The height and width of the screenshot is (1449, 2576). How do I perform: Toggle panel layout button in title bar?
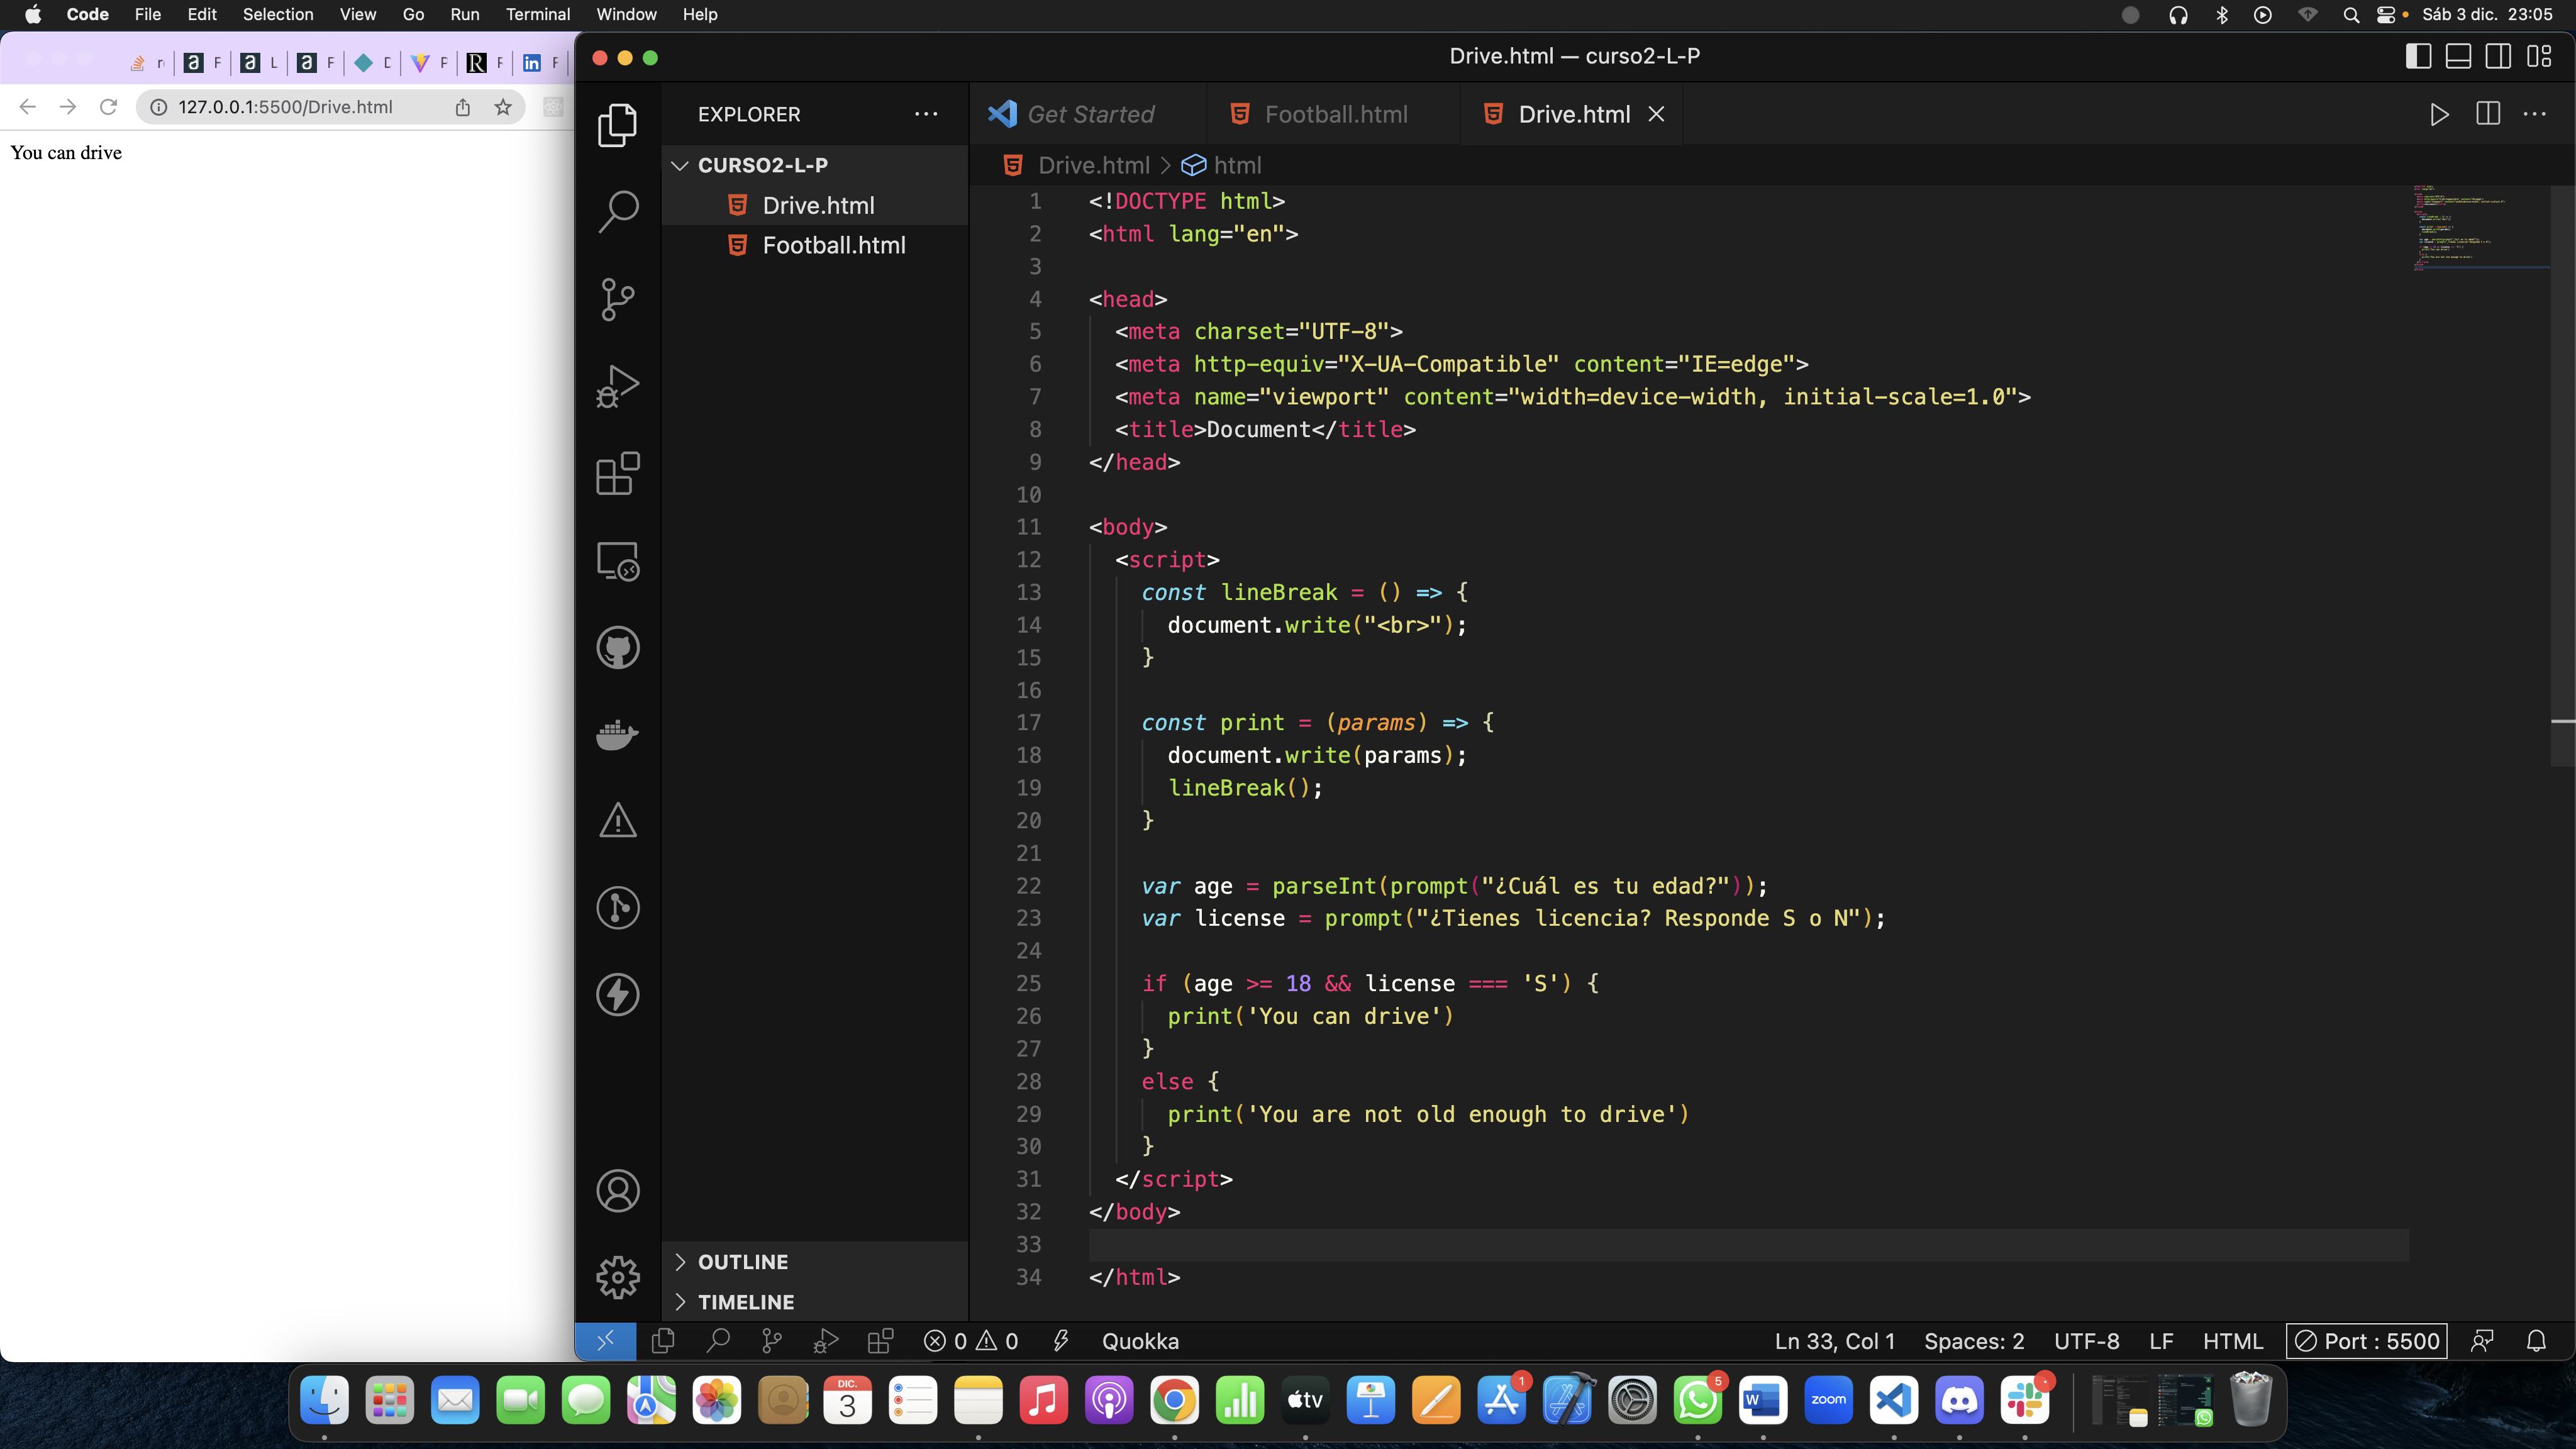(x=2458, y=56)
